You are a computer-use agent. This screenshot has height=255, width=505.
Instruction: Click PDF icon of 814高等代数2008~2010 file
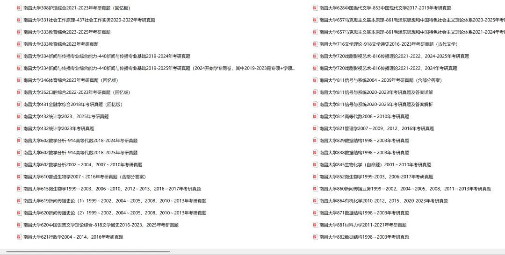pos(316,116)
